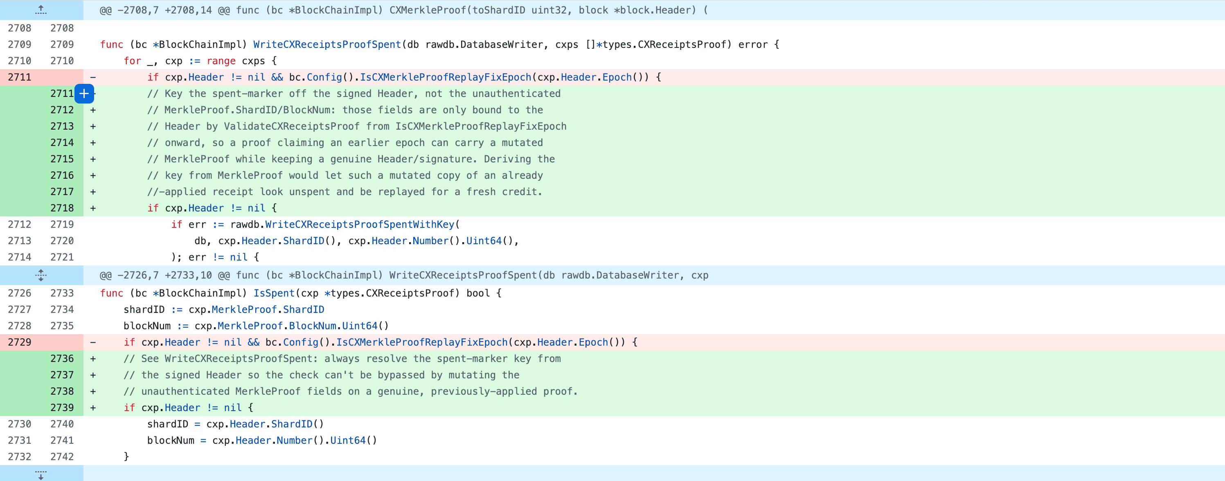The image size is (1225, 481).
Task: Click old line number 2727
Action: coord(20,309)
